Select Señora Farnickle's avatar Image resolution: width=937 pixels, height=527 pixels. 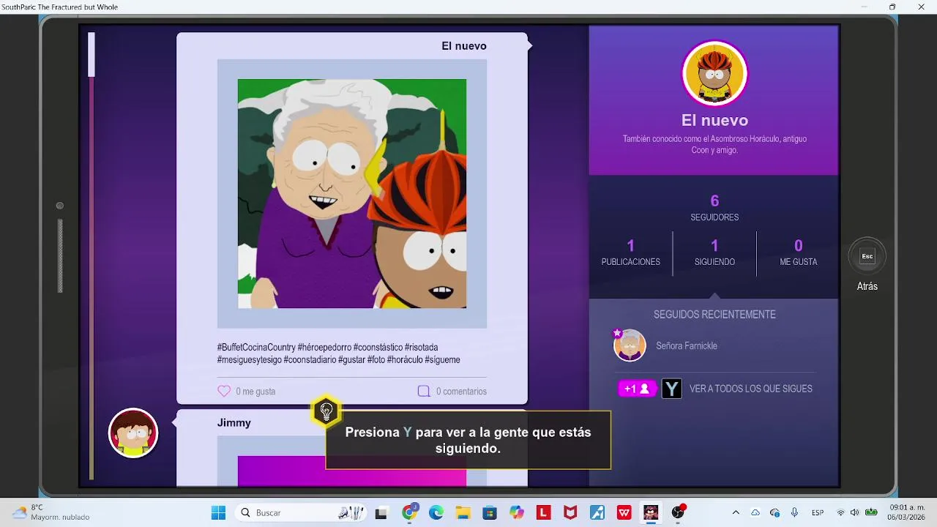click(x=630, y=345)
